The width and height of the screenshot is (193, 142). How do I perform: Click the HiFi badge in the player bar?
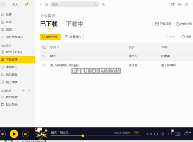pos(177,134)
